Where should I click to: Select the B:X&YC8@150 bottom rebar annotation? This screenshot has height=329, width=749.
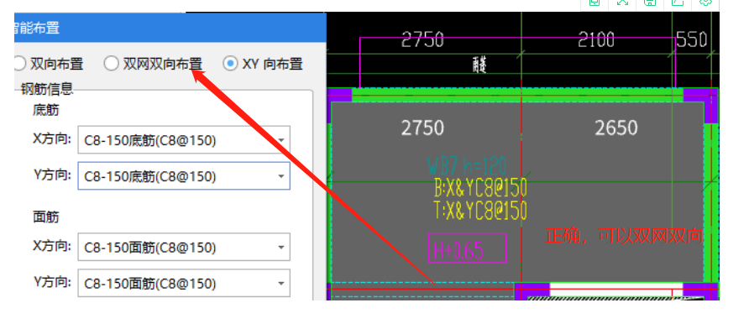tap(480, 188)
